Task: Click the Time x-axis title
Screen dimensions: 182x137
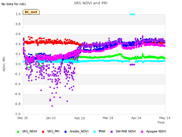Action: (x=161, y=122)
